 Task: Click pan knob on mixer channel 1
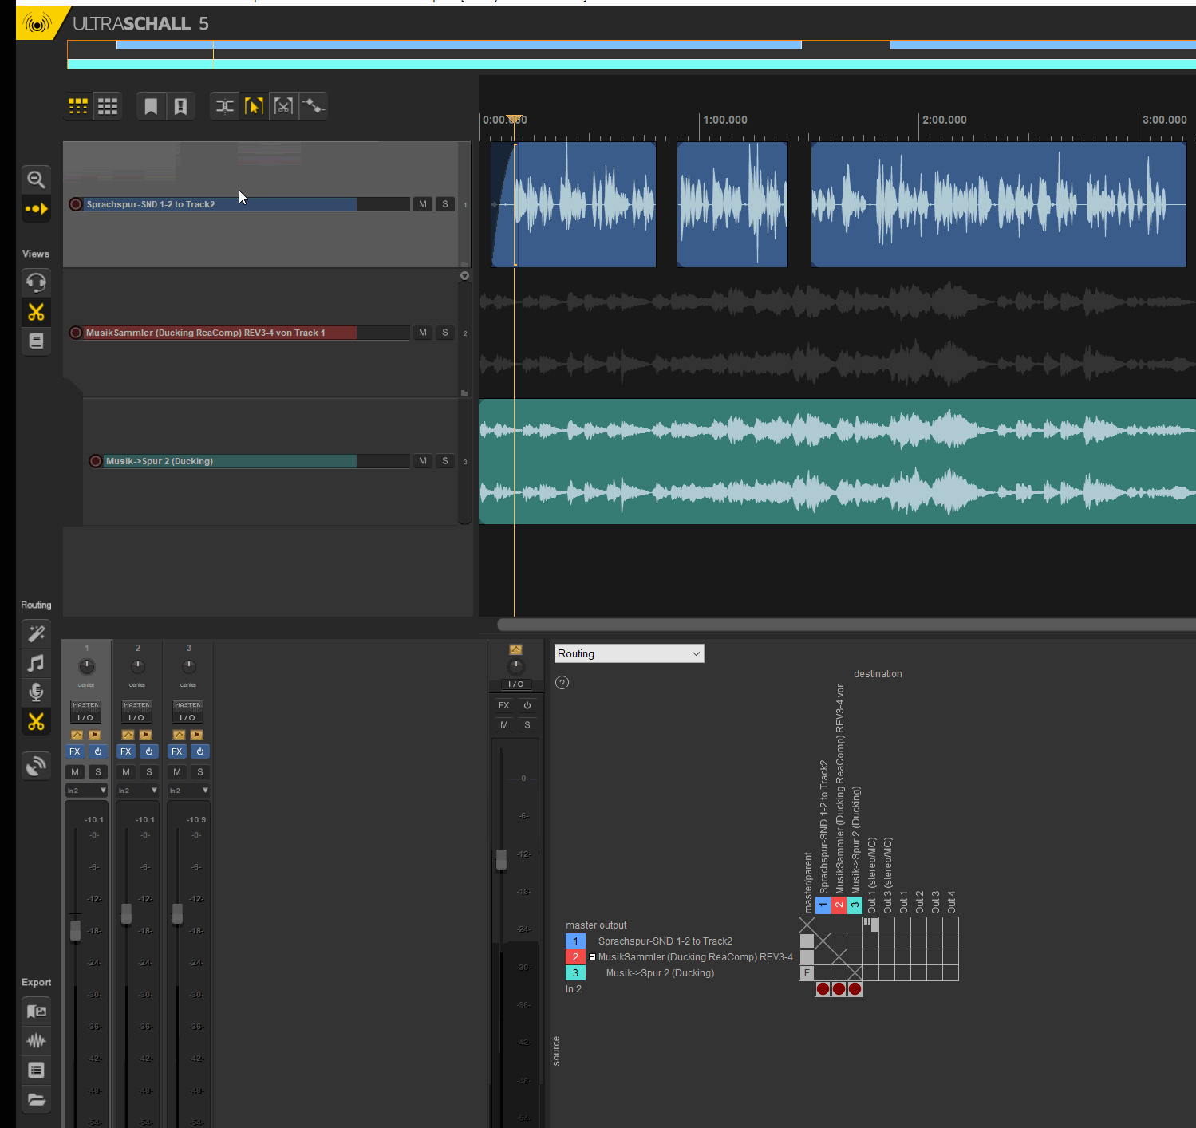pos(86,667)
